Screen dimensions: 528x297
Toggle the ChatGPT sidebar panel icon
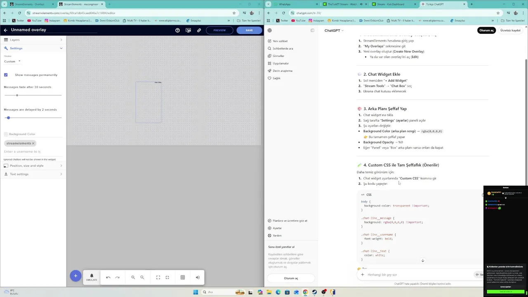(312, 30)
